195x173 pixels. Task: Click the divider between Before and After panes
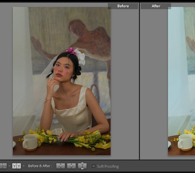tap(139, 83)
